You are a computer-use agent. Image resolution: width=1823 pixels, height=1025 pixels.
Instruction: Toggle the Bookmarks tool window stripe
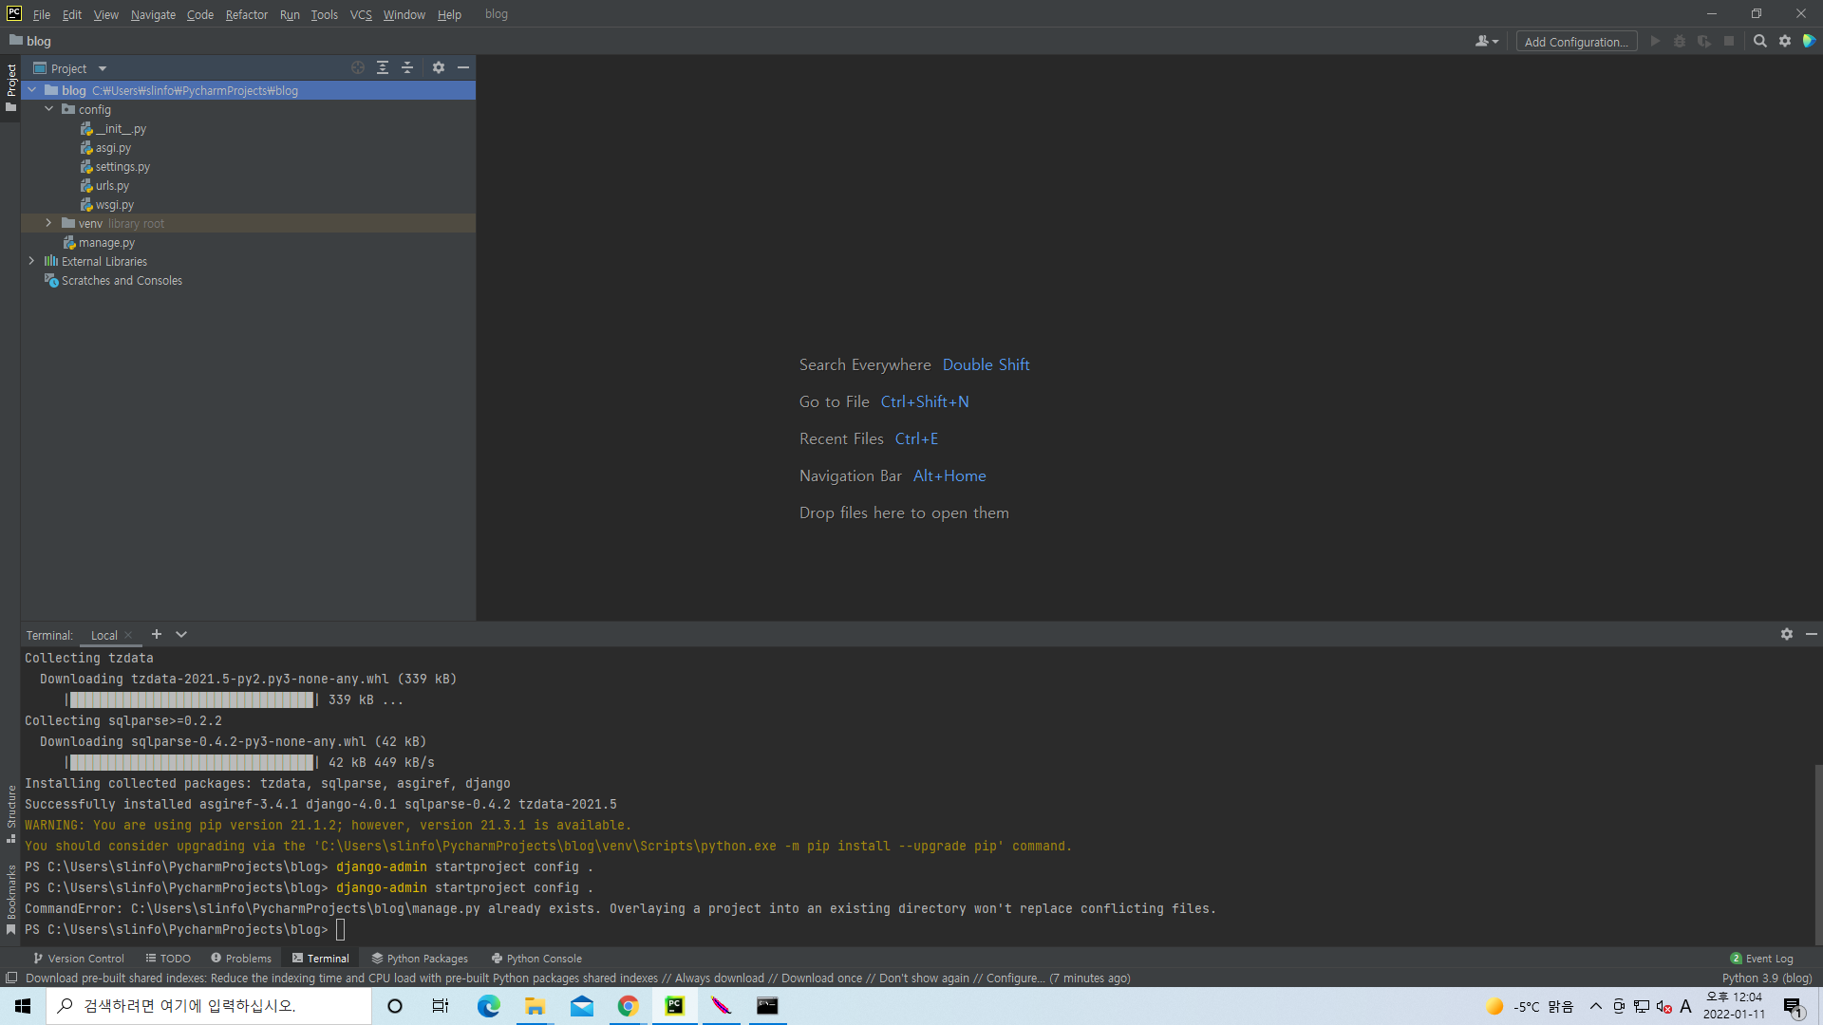(11, 898)
